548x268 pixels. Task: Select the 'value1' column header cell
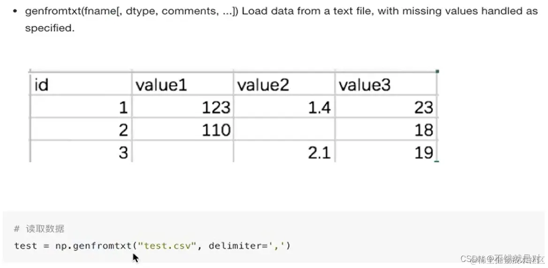click(x=182, y=85)
